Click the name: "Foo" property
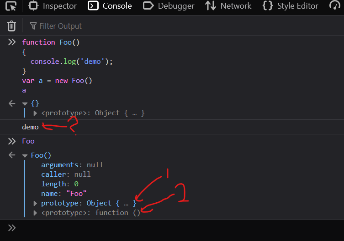Screen dimensions: 344x241 coord(64,194)
